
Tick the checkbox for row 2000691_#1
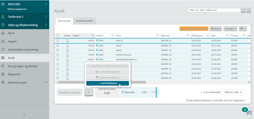(x=58, y=46)
